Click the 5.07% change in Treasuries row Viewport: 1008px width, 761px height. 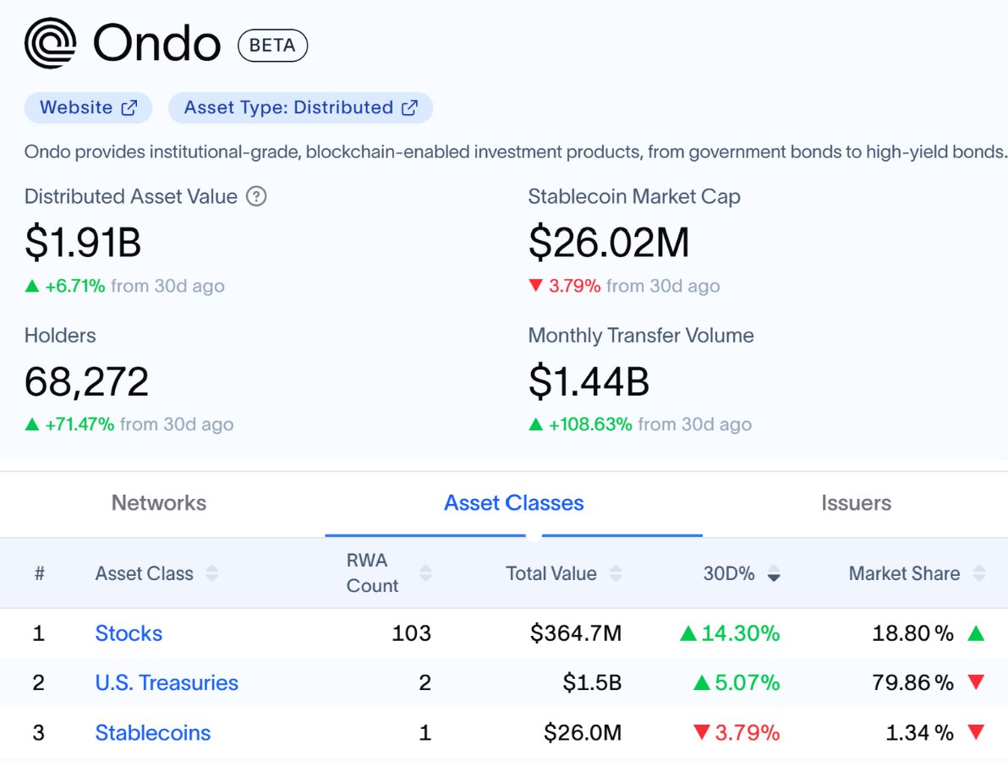[x=747, y=682]
